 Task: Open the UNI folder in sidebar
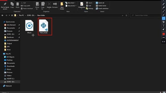pyautogui.click(x=8, y=47)
